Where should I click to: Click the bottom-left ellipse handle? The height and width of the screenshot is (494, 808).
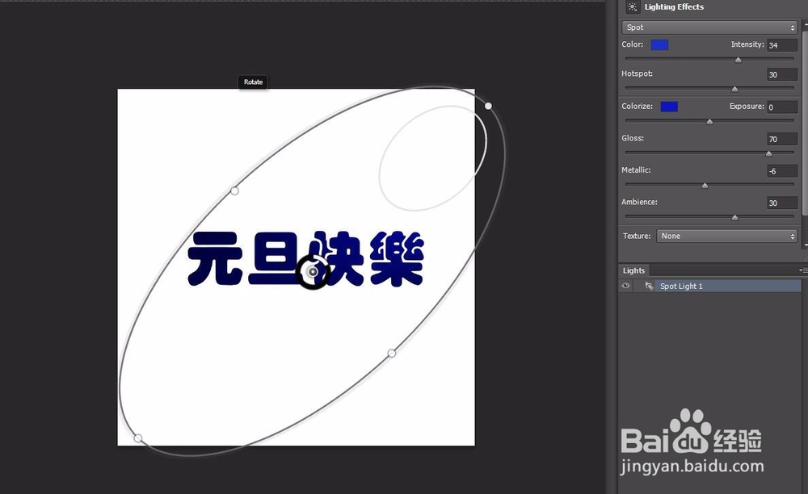[138, 438]
